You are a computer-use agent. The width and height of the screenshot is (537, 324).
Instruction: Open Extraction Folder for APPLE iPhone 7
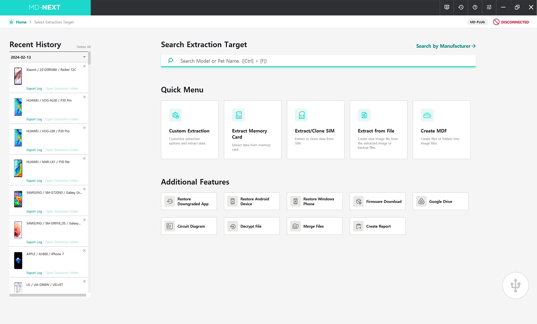tap(62, 273)
